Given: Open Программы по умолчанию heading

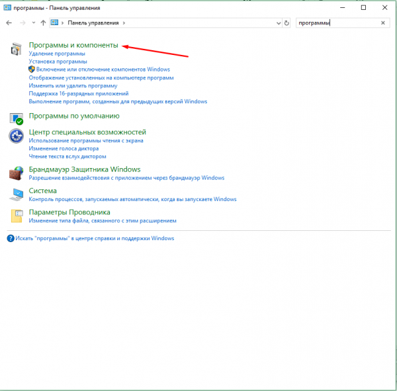Looking at the screenshot, I should click(x=74, y=116).
